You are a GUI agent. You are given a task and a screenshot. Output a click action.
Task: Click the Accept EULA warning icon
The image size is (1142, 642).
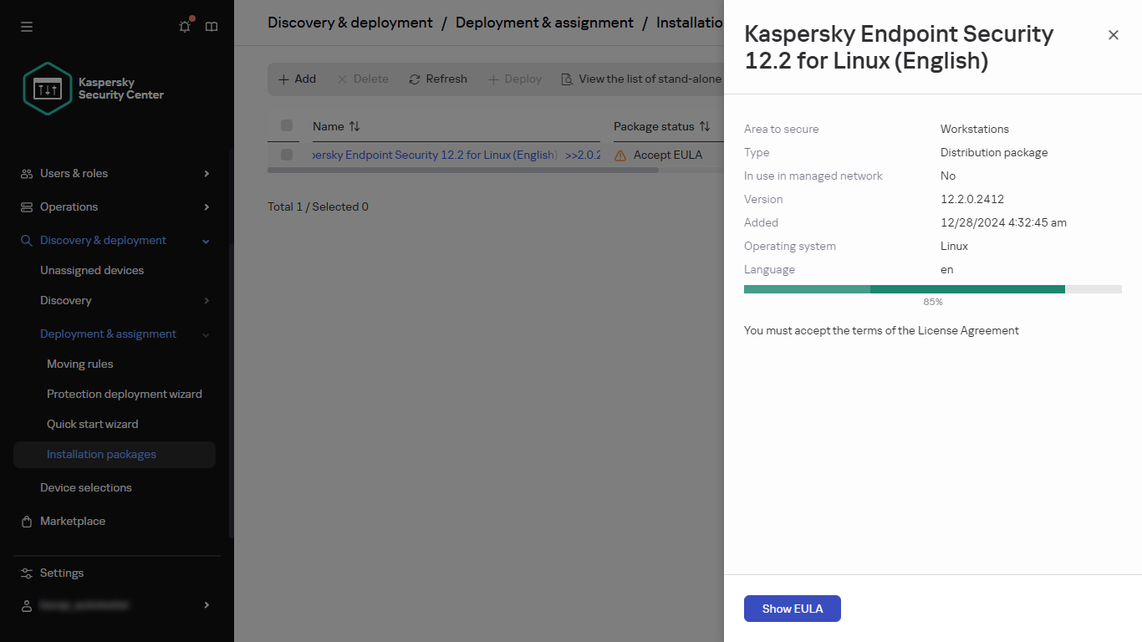[x=619, y=155]
